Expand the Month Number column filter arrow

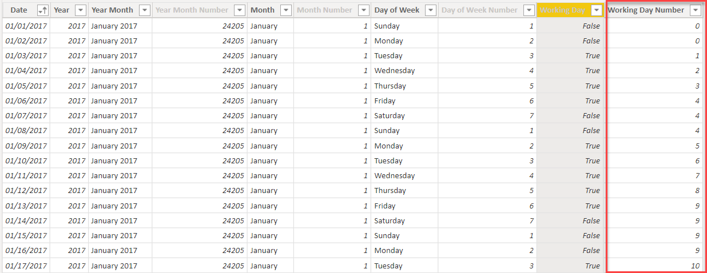tap(363, 10)
